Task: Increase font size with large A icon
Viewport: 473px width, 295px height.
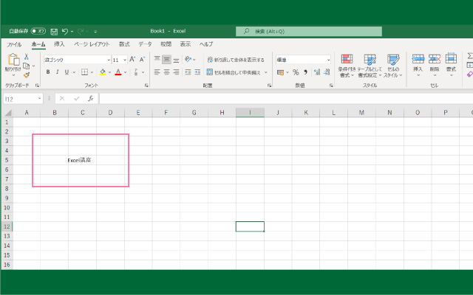Action: click(132, 60)
